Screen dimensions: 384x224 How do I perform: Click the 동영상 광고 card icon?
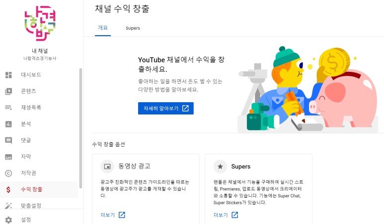[107, 167]
